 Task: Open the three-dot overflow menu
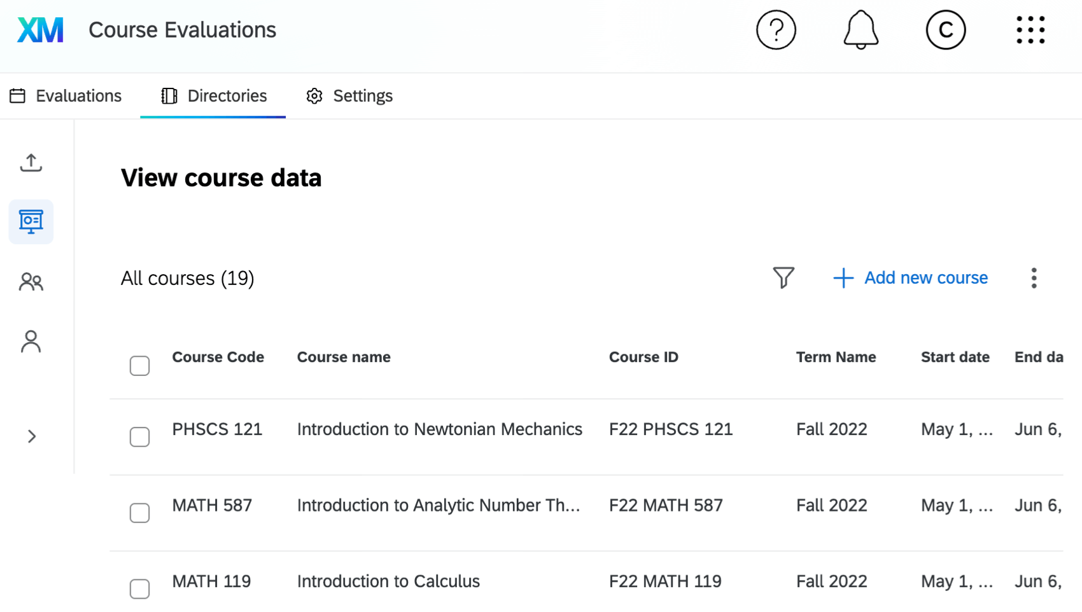click(1034, 278)
